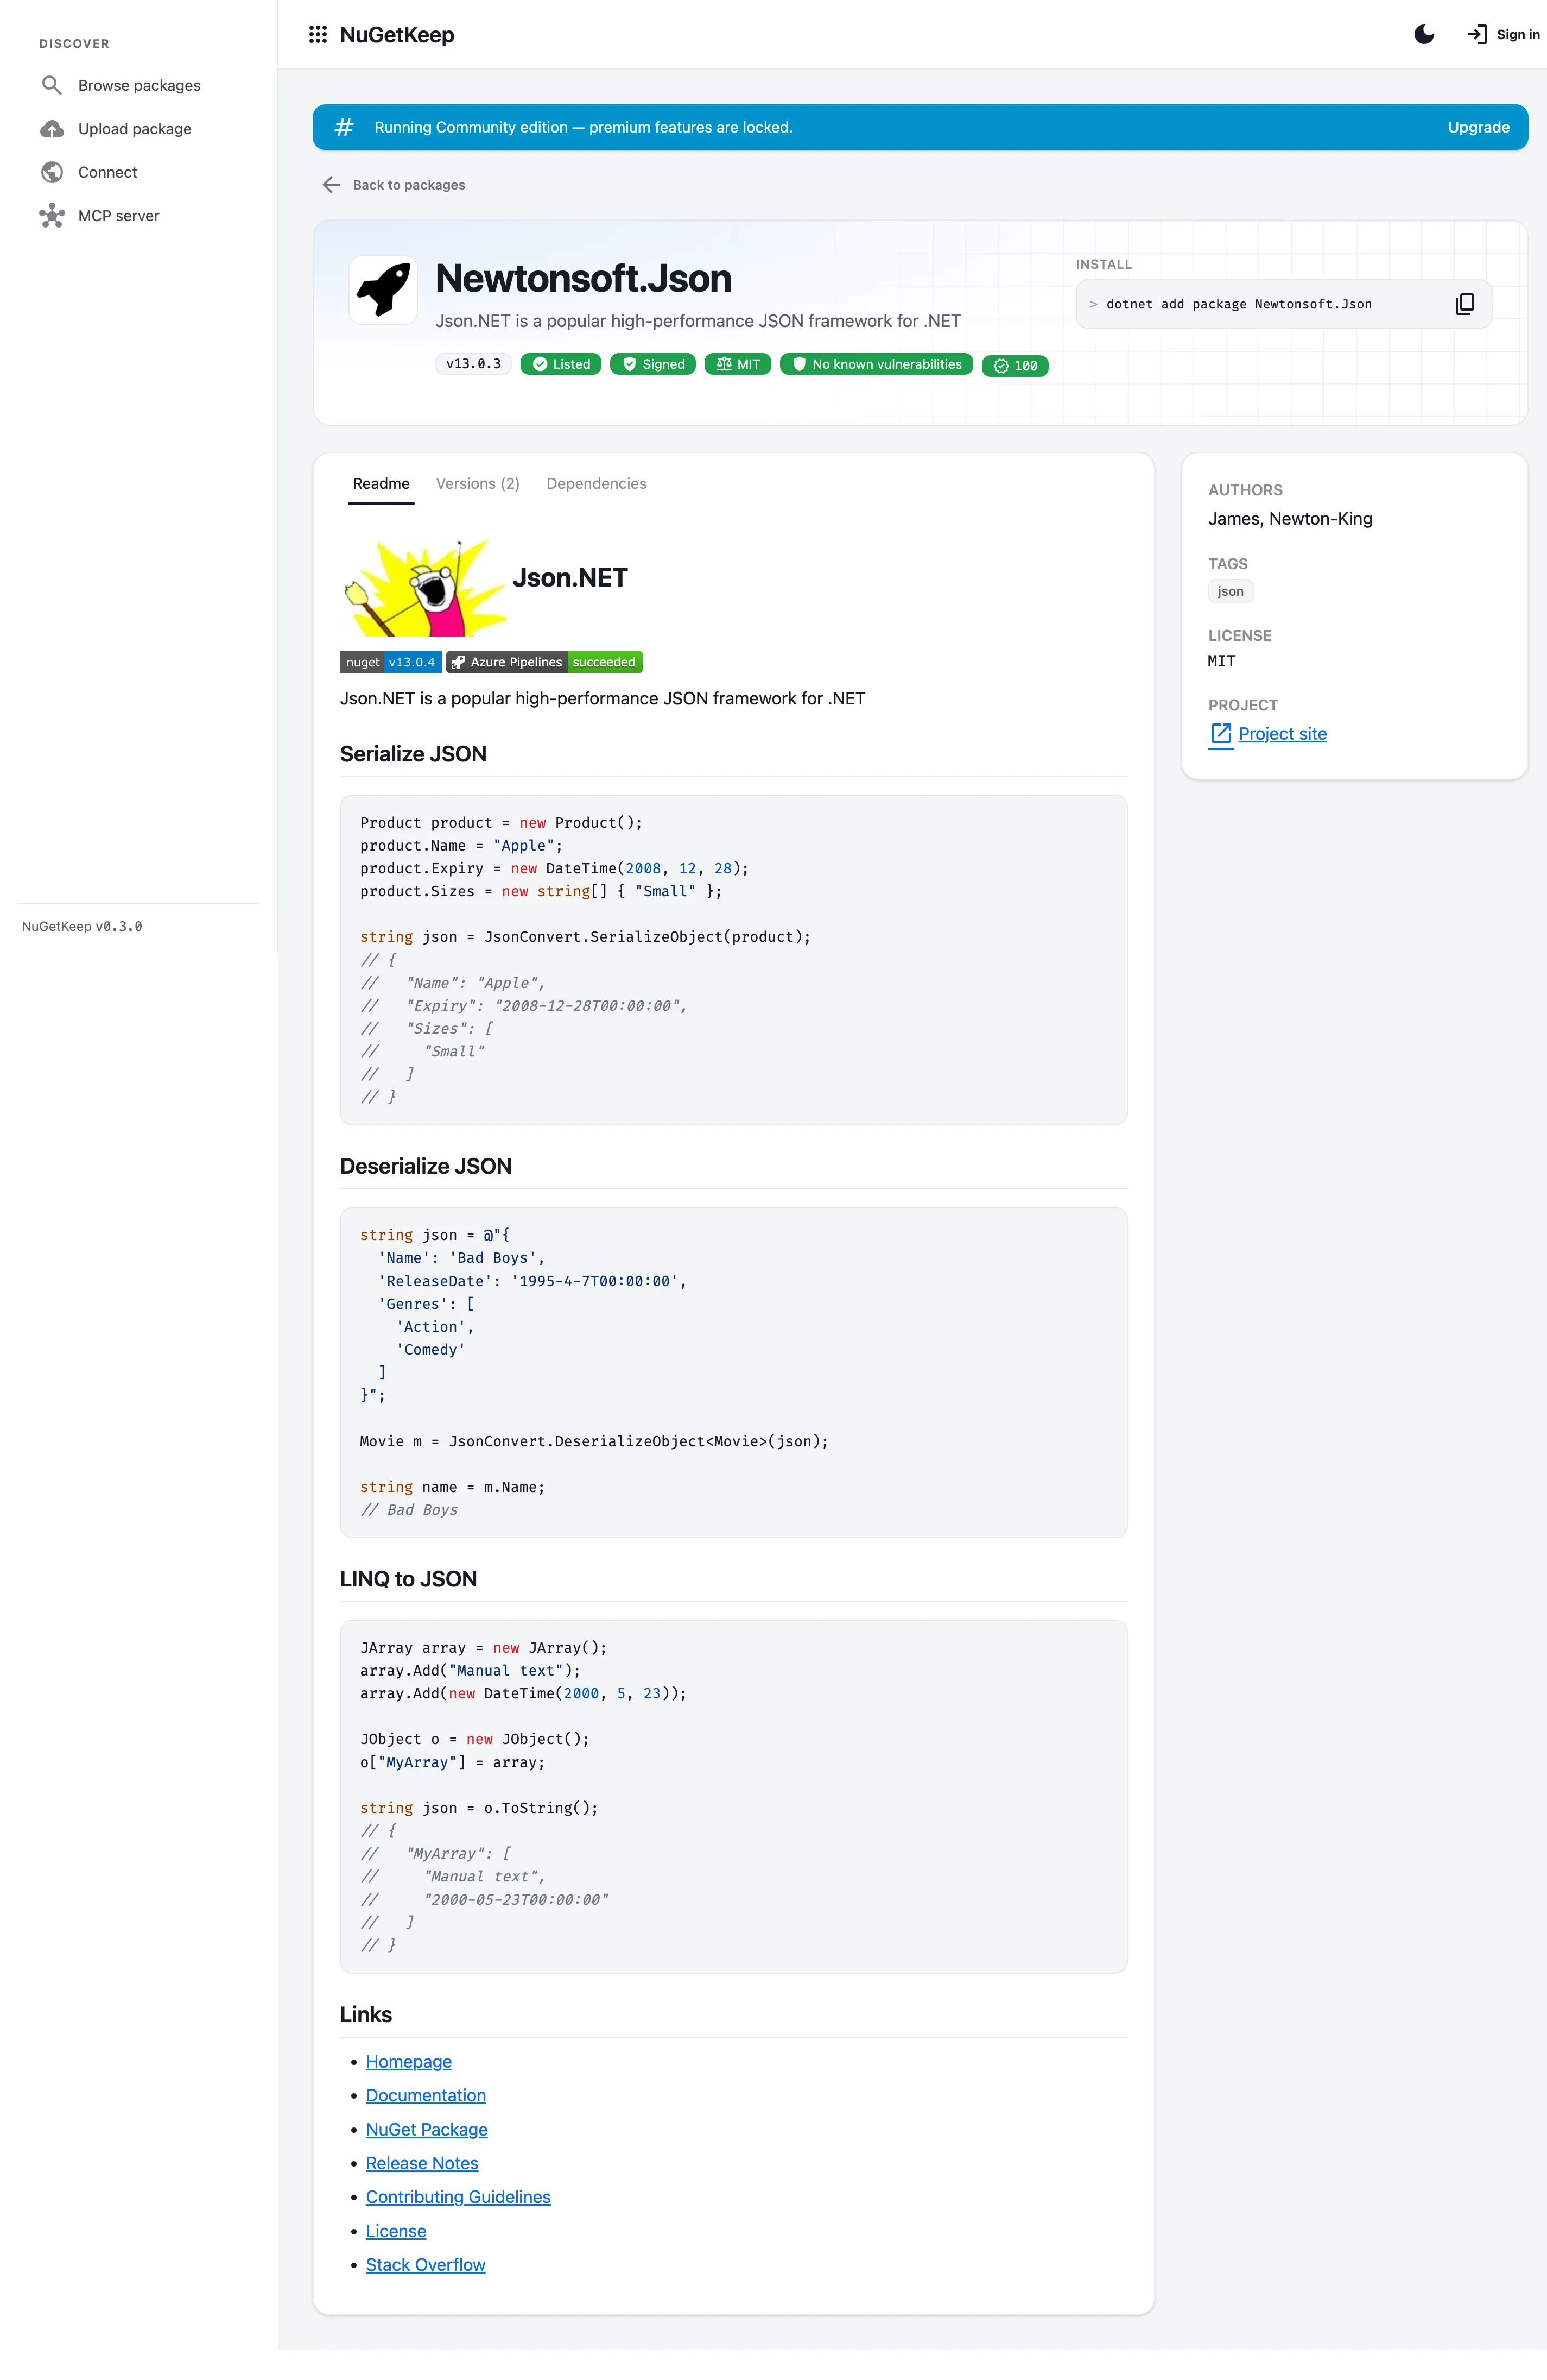This screenshot has height=2380, width=1547.
Task: Switch to the Versions (2) tab
Action: click(478, 484)
